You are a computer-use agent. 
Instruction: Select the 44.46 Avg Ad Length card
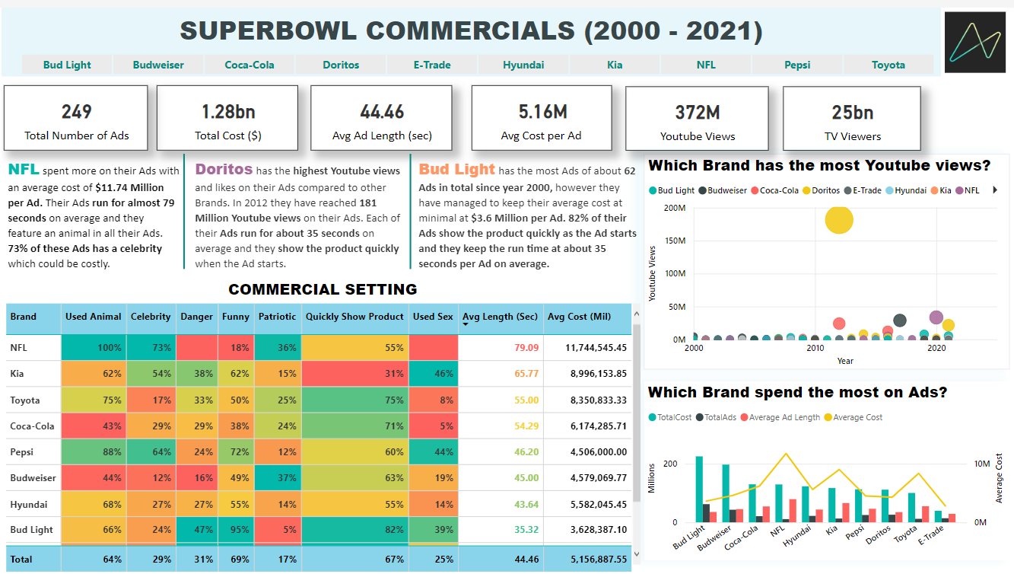382,117
